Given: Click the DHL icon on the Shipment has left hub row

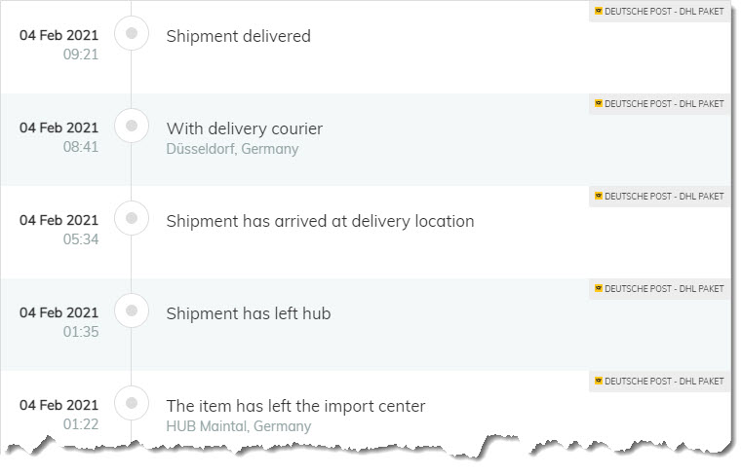Looking at the screenshot, I should (x=599, y=289).
